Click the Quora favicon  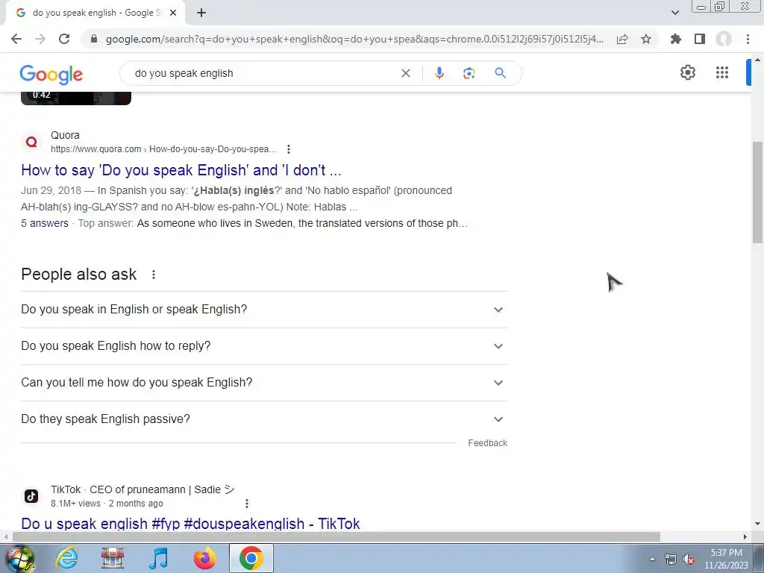(31, 142)
